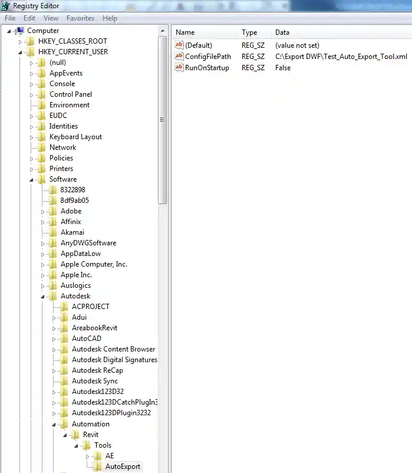Expand the HKEY_CLASSES_ROOT key

20,41
